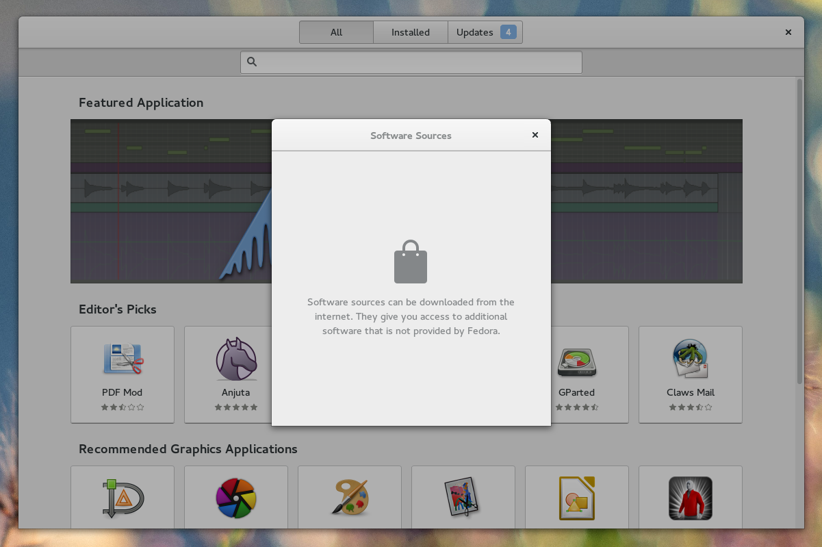Switch to the Installed tab
The height and width of the screenshot is (547, 822).
click(411, 32)
